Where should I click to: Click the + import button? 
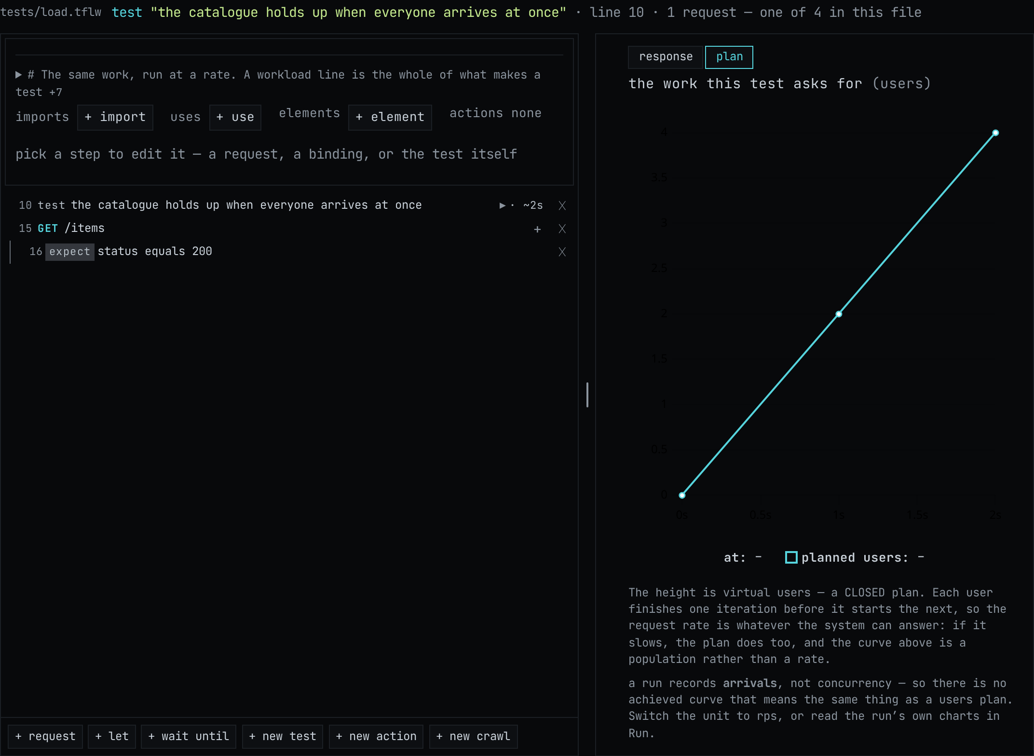pyautogui.click(x=115, y=117)
